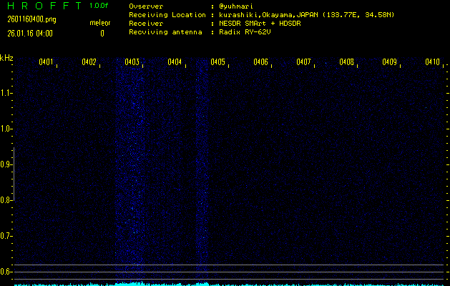Click the Recviving antenna field label

165,32
